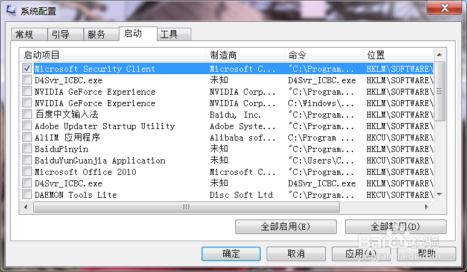Check the NVIDIA GeForce Experience row with C:\Windows command
Screen dimensions: 467x272
(27, 103)
